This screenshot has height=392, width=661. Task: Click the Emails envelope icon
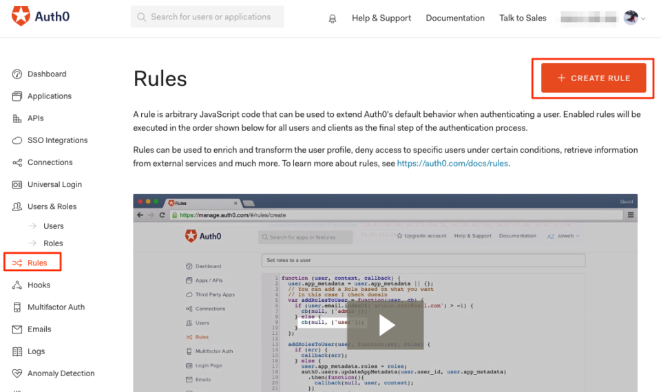17,329
